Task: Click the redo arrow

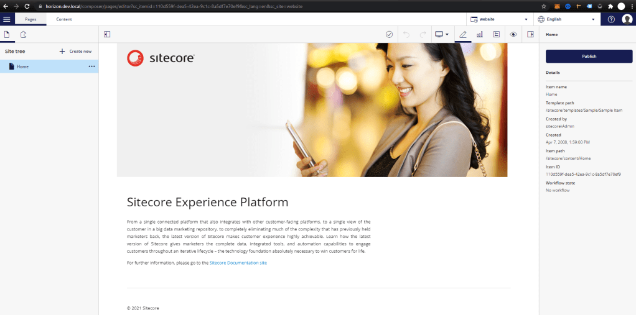Action: 423,34
